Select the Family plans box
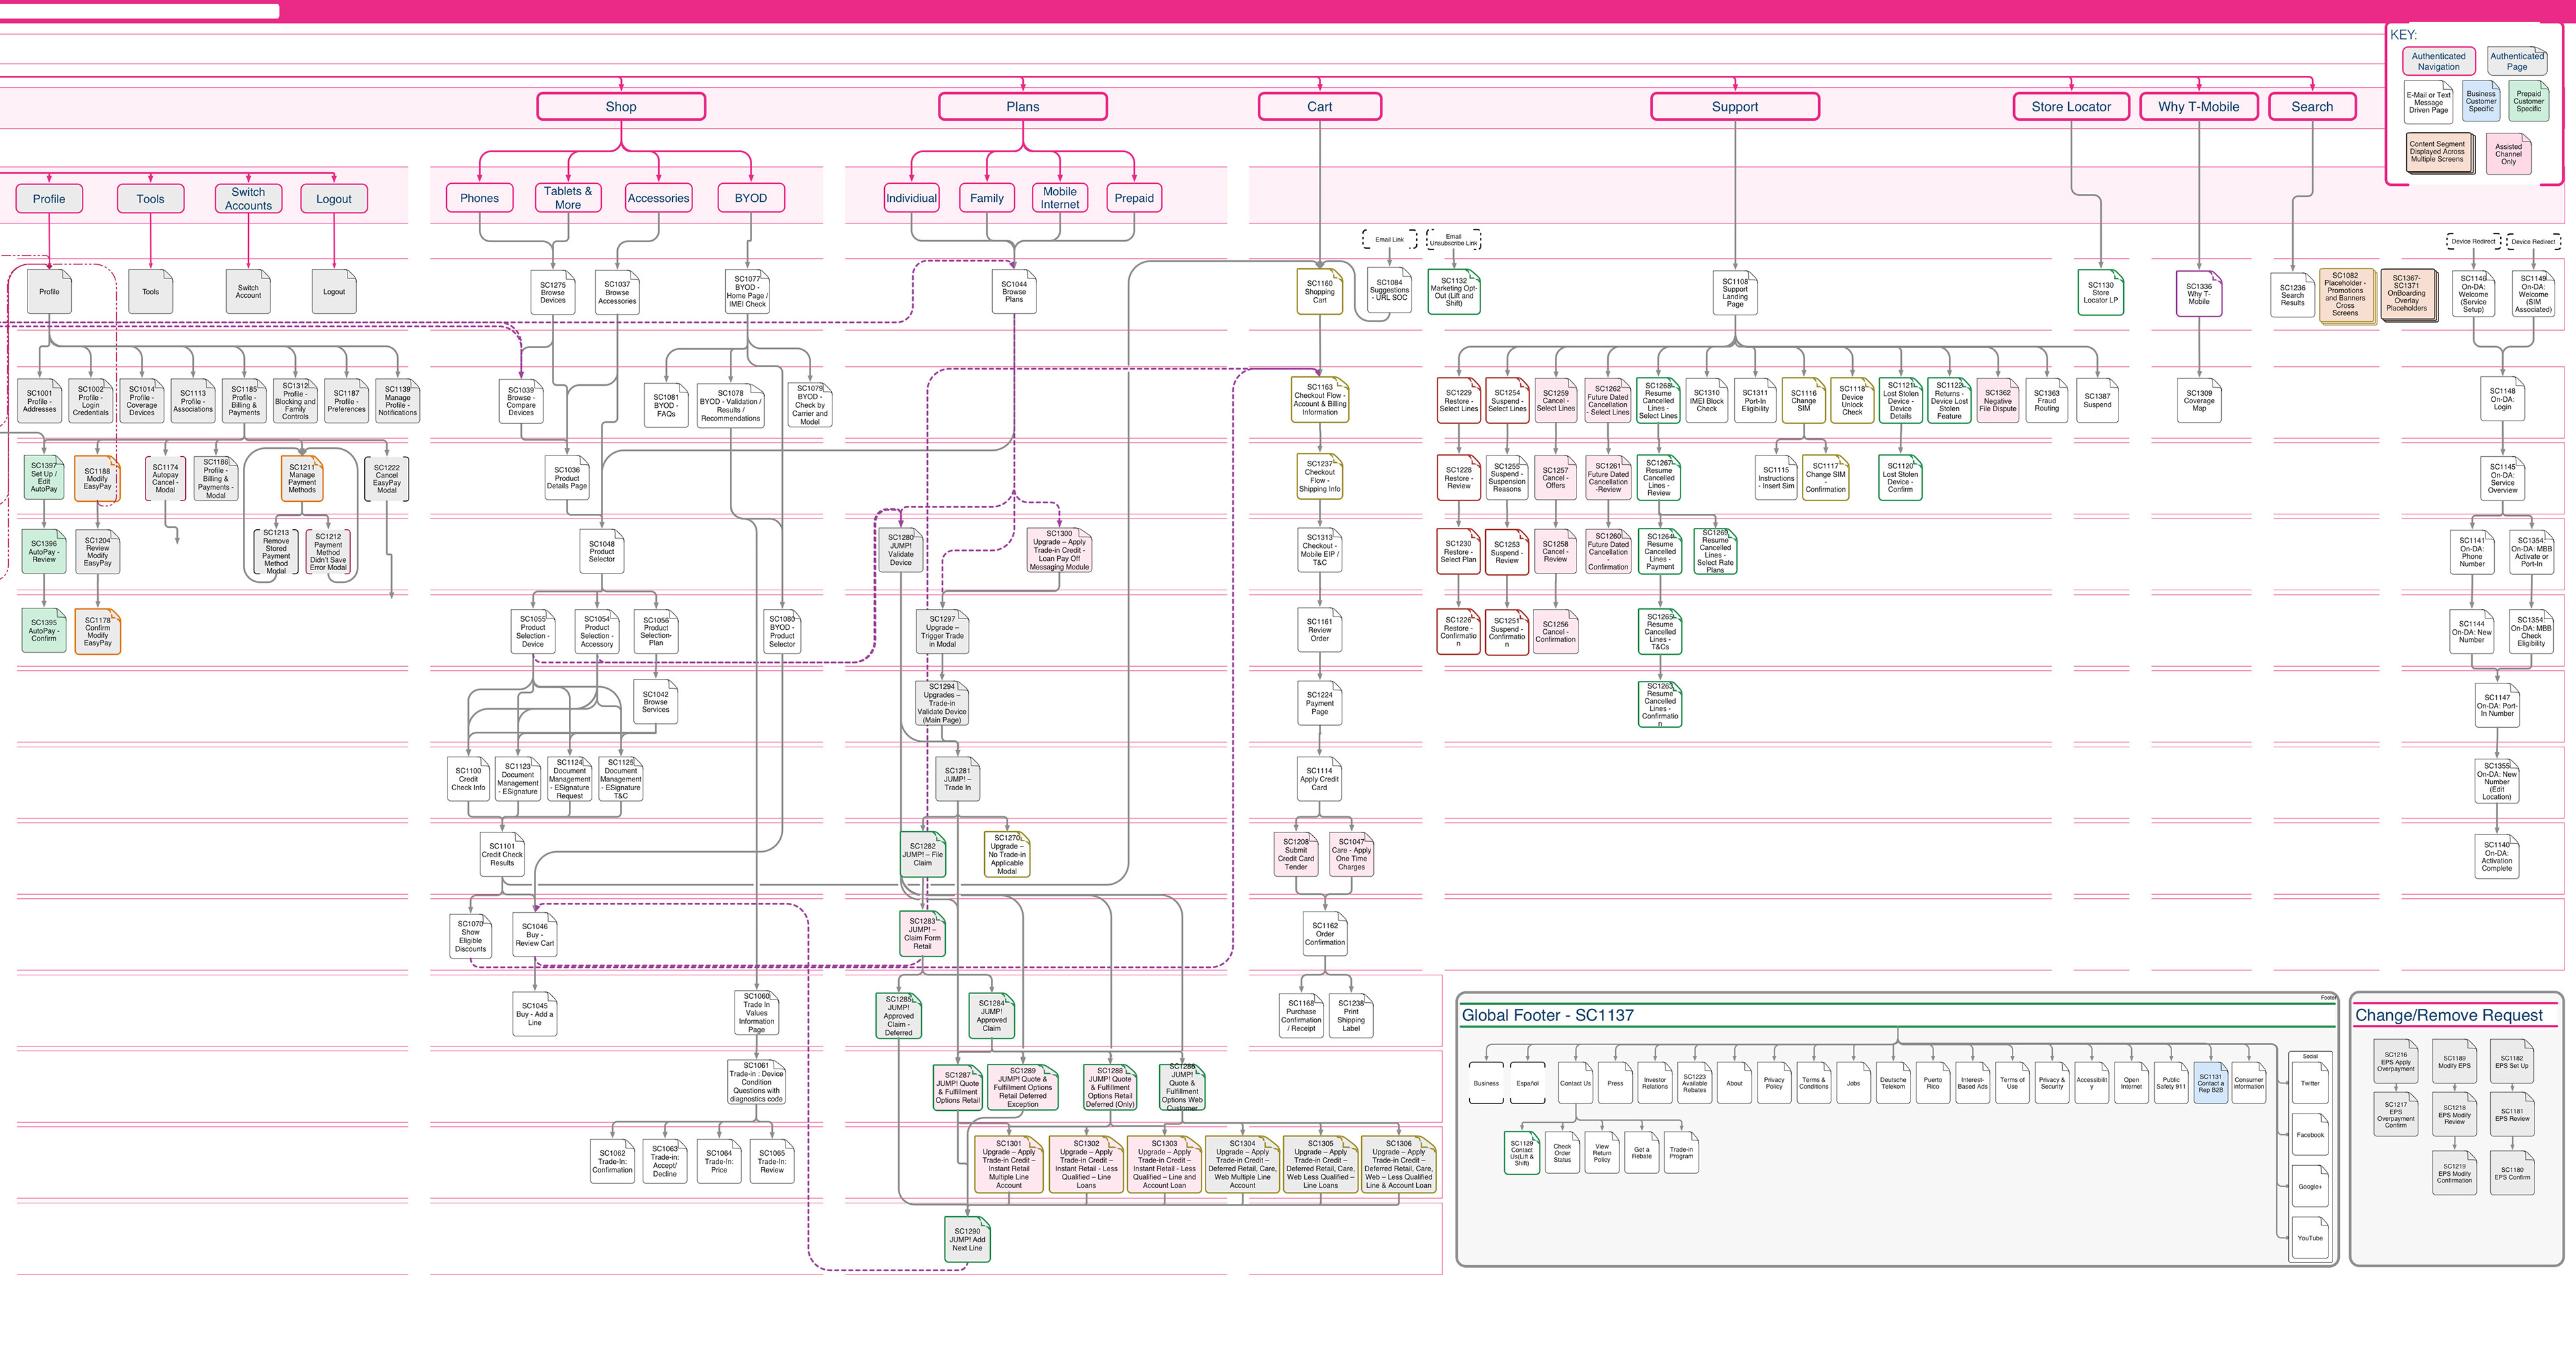The image size is (2576, 1355). [987, 198]
